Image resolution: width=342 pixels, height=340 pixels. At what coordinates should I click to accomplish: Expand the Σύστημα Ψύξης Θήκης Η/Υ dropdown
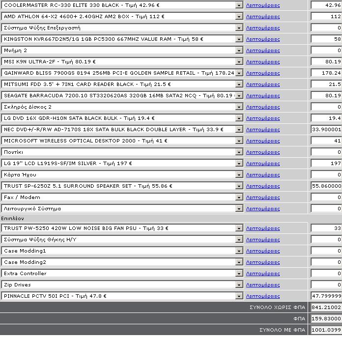point(122,240)
